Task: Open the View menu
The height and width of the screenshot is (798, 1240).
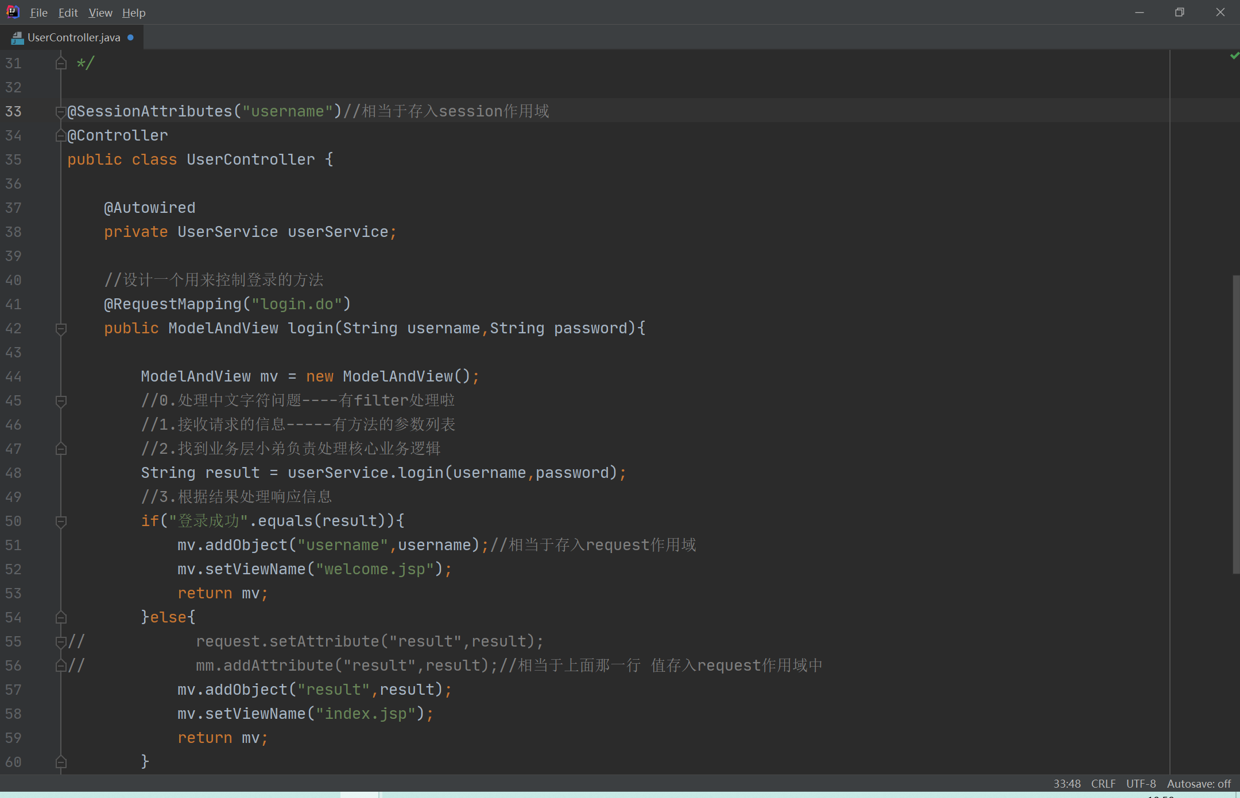Action: [100, 13]
